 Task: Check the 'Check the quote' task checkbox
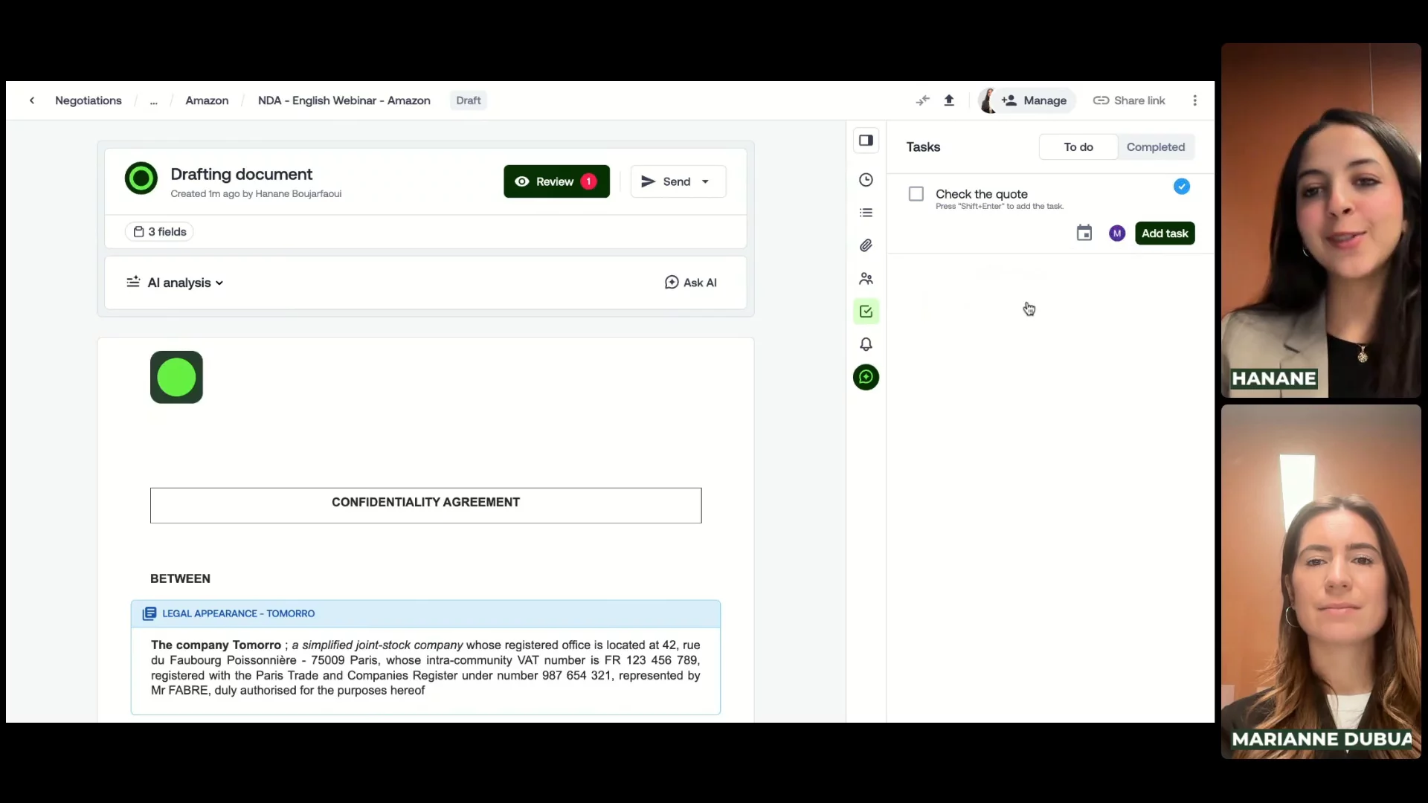click(916, 194)
